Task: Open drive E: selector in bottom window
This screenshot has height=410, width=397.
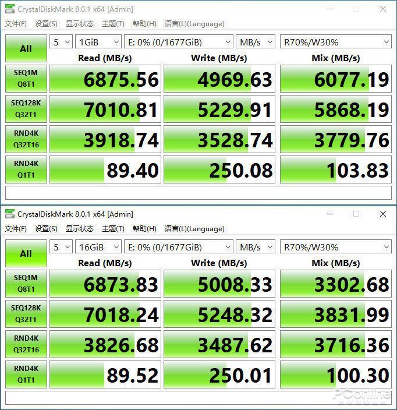Action: click(x=179, y=247)
